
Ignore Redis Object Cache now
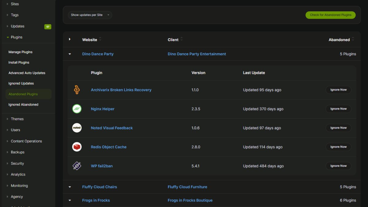pyautogui.click(x=339, y=147)
